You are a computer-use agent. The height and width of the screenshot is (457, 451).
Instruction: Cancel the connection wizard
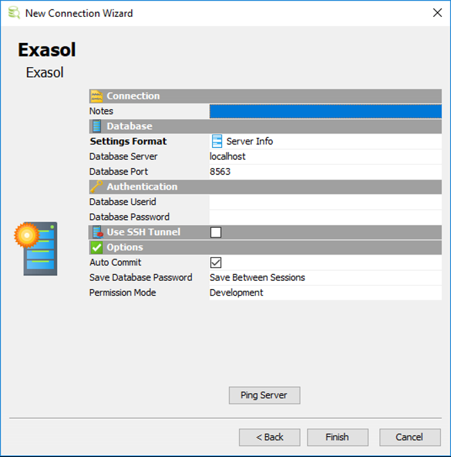[x=410, y=438]
